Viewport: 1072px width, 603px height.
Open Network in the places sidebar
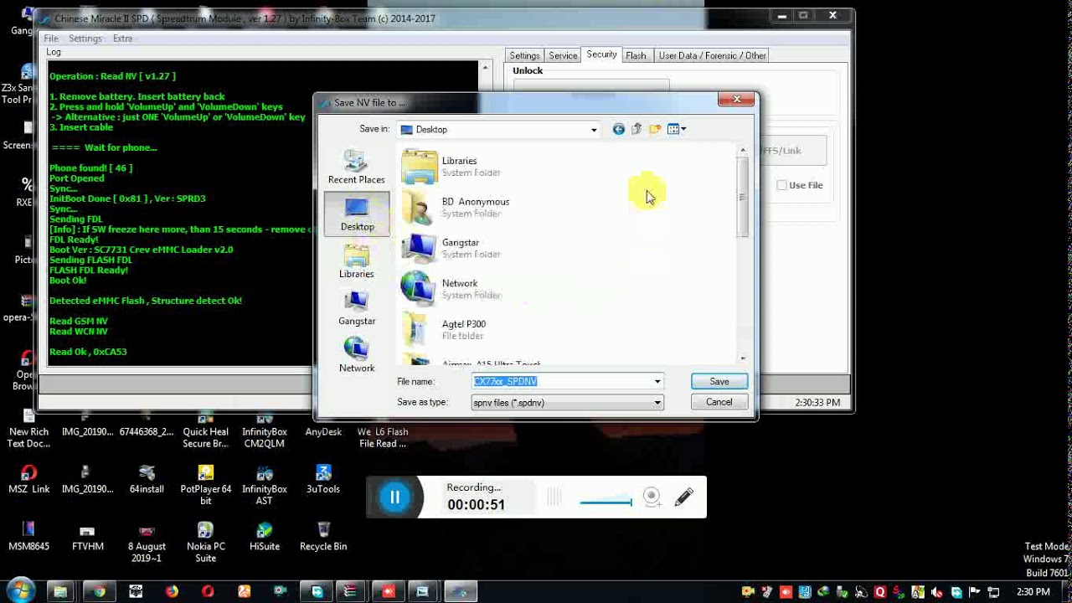coord(357,356)
